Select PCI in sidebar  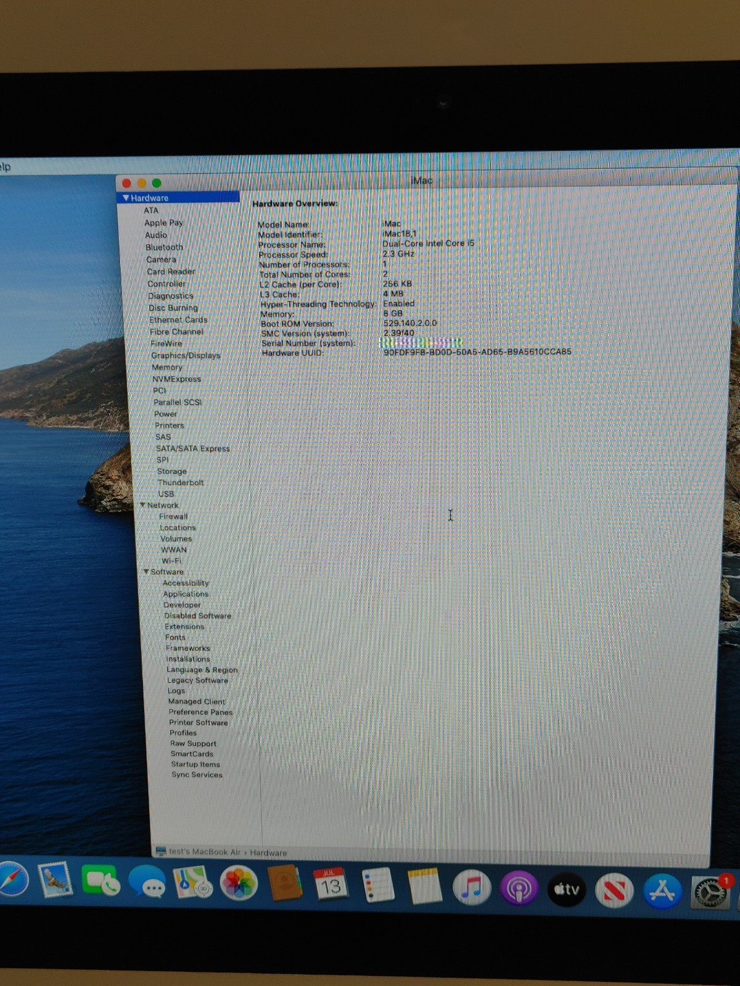pos(160,390)
